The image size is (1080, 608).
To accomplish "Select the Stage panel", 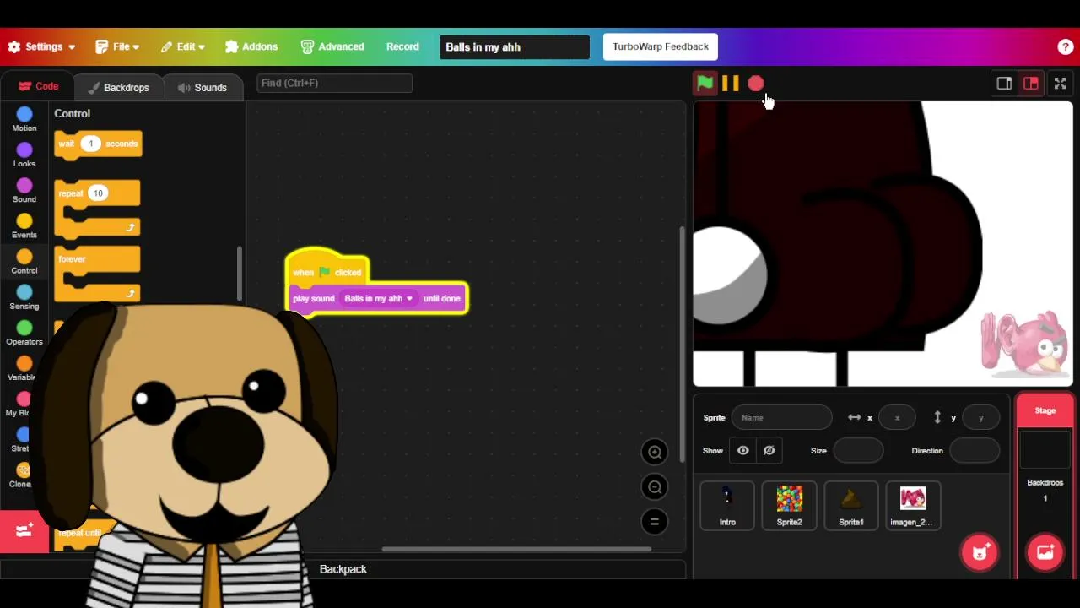I will point(1045,410).
